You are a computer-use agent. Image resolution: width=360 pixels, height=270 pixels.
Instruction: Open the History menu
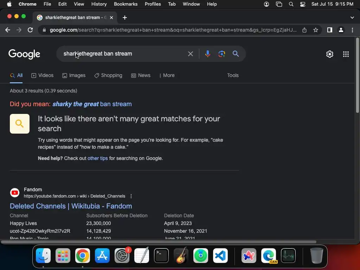tap(99, 4)
